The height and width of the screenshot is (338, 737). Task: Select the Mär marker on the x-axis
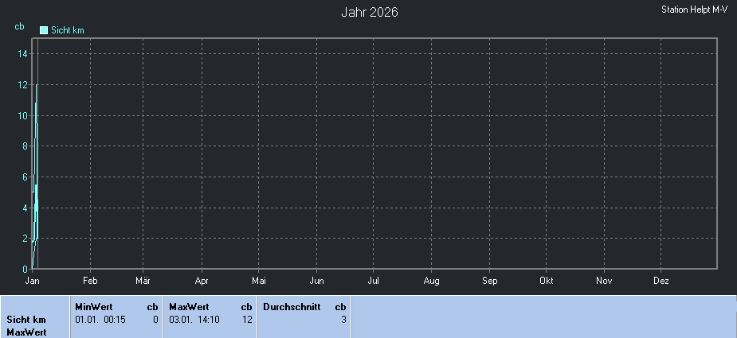[143, 281]
